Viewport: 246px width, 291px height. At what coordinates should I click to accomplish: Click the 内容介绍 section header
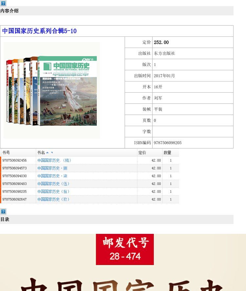tap(10, 11)
